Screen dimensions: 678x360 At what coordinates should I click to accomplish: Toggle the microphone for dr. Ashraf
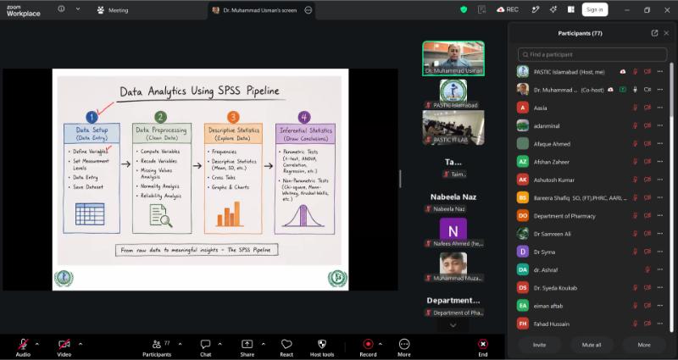(x=647, y=269)
